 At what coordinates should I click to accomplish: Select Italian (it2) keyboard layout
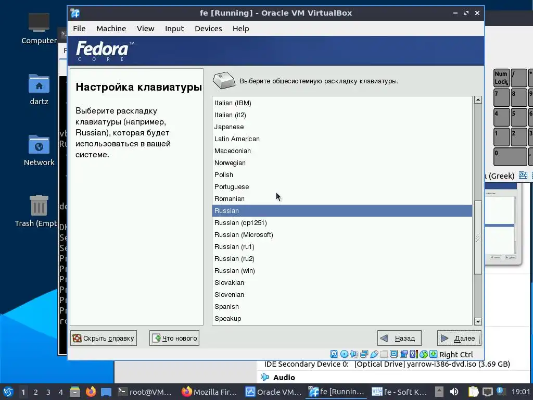[x=342, y=115]
